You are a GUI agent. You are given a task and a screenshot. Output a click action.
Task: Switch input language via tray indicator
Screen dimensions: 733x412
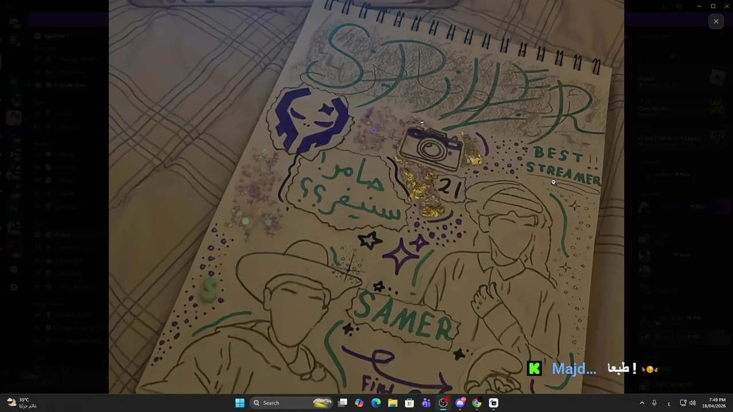(669, 403)
